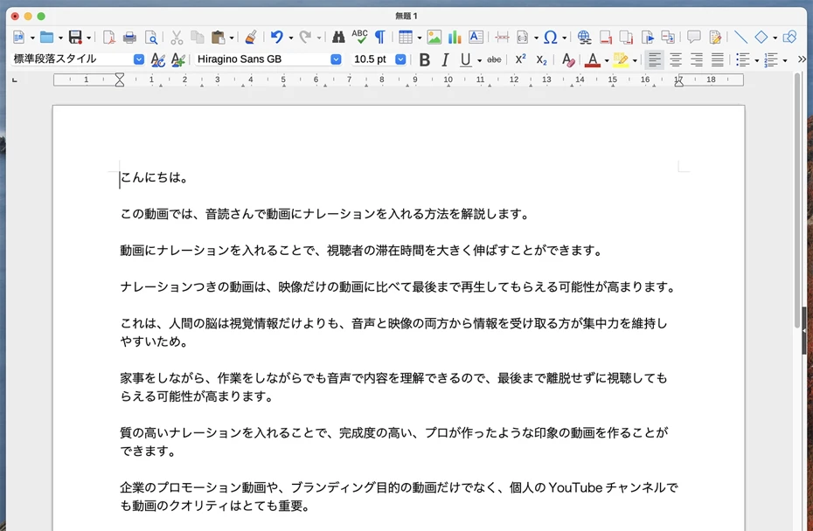The width and height of the screenshot is (813, 531).
Task: Open the highlighting color palette dropdown
Action: pyautogui.click(x=635, y=60)
